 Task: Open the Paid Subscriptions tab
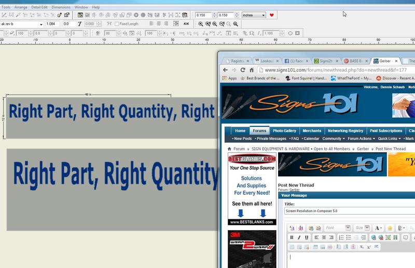[x=386, y=131]
